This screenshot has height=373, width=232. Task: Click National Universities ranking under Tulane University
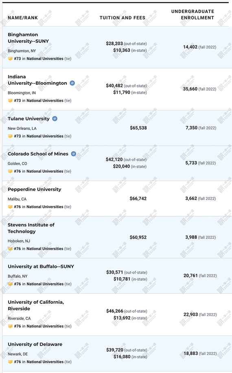click(45, 136)
